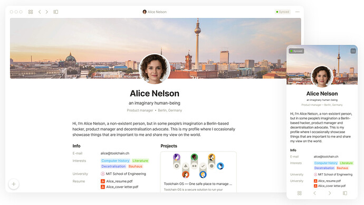This screenshot has height=205, width=364.
Task: Open the dashboard grid icon in desktop toolbar
Action: [31, 12]
